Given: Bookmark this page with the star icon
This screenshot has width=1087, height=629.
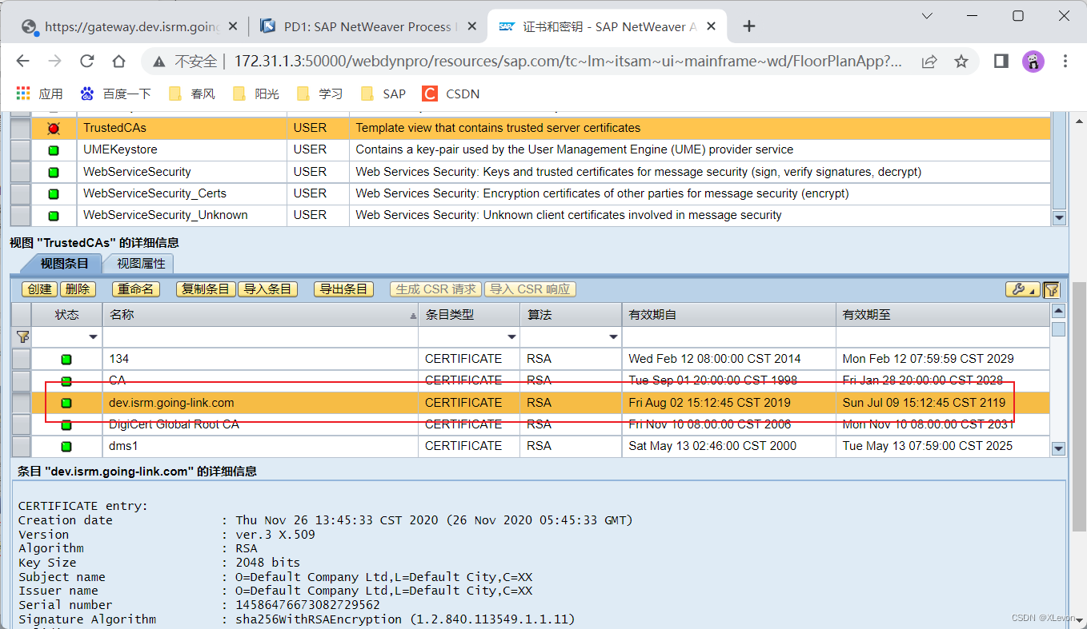Looking at the screenshot, I should (961, 62).
